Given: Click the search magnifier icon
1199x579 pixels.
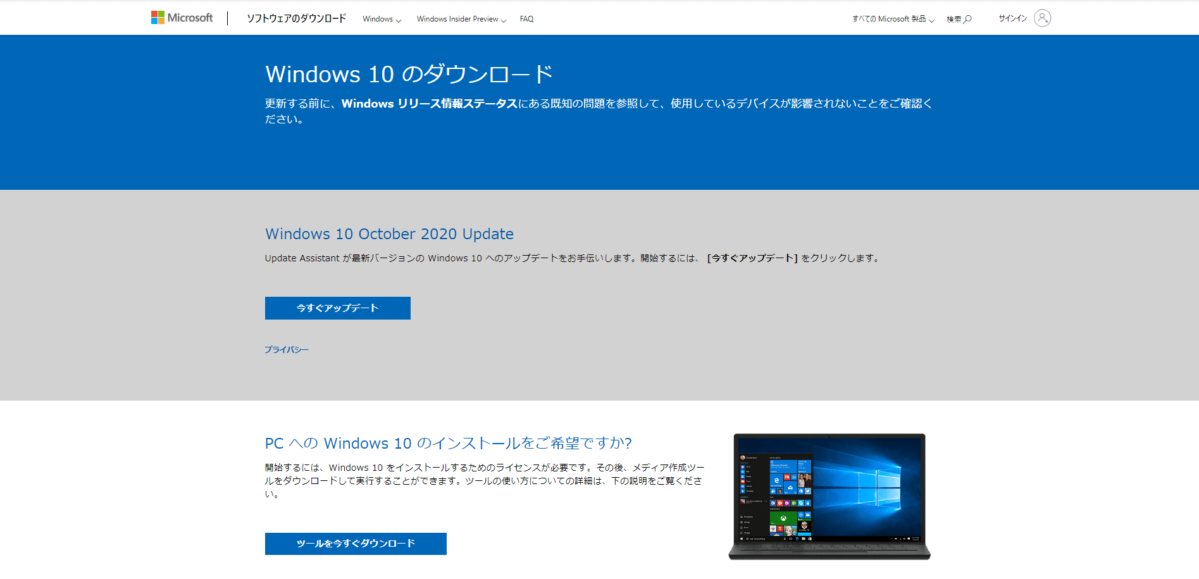Looking at the screenshot, I should [967, 19].
